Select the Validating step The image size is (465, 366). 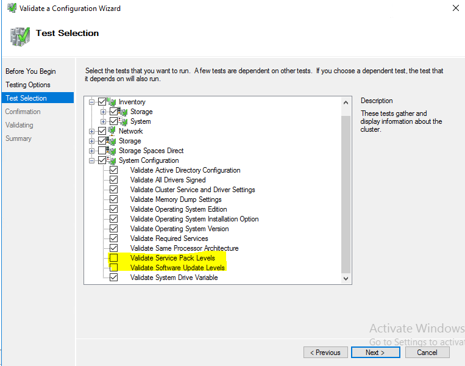(20, 125)
